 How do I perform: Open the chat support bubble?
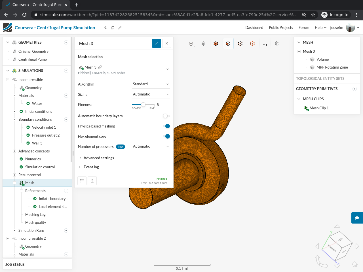click(357, 218)
